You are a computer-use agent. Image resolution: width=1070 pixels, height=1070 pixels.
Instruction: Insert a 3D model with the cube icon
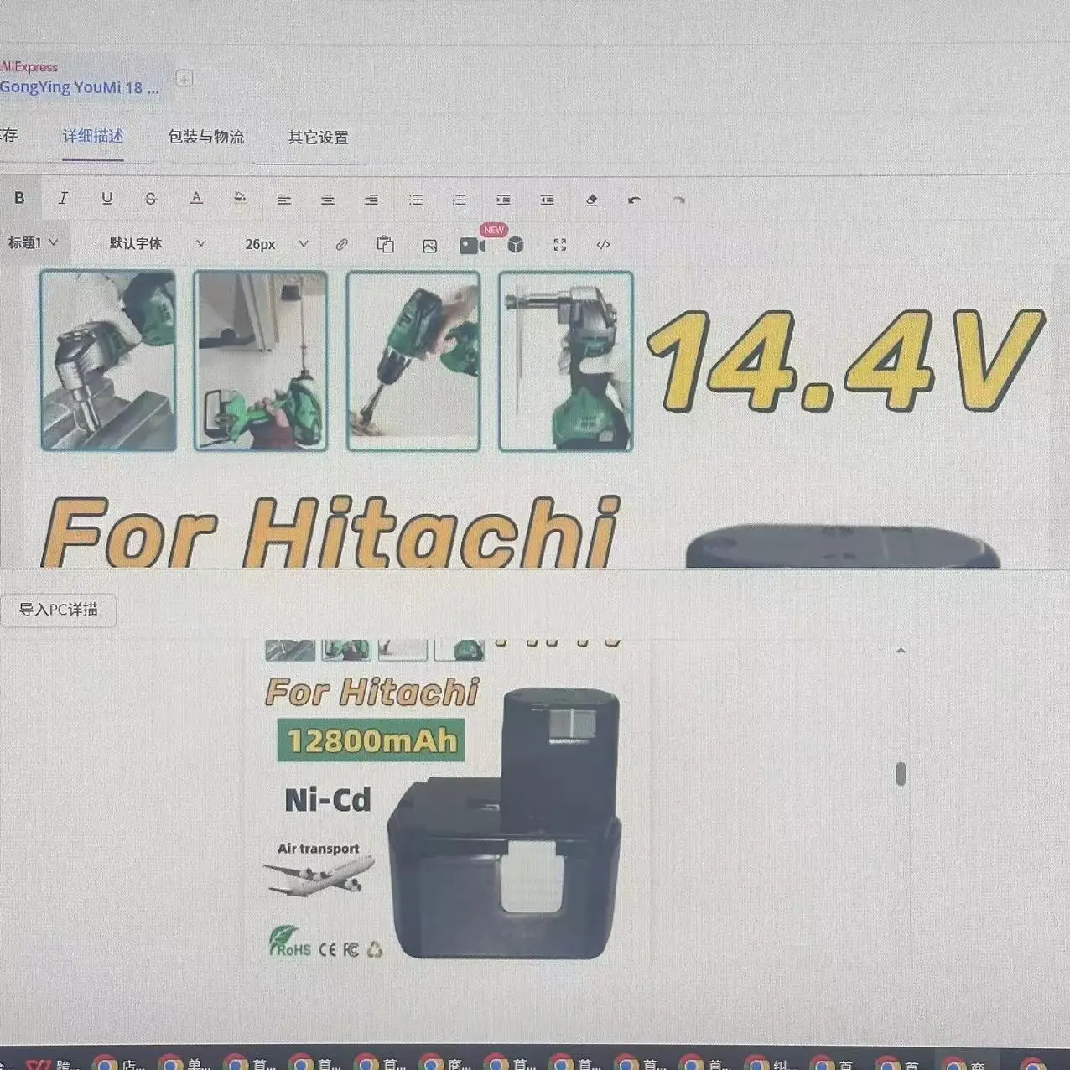tap(514, 244)
